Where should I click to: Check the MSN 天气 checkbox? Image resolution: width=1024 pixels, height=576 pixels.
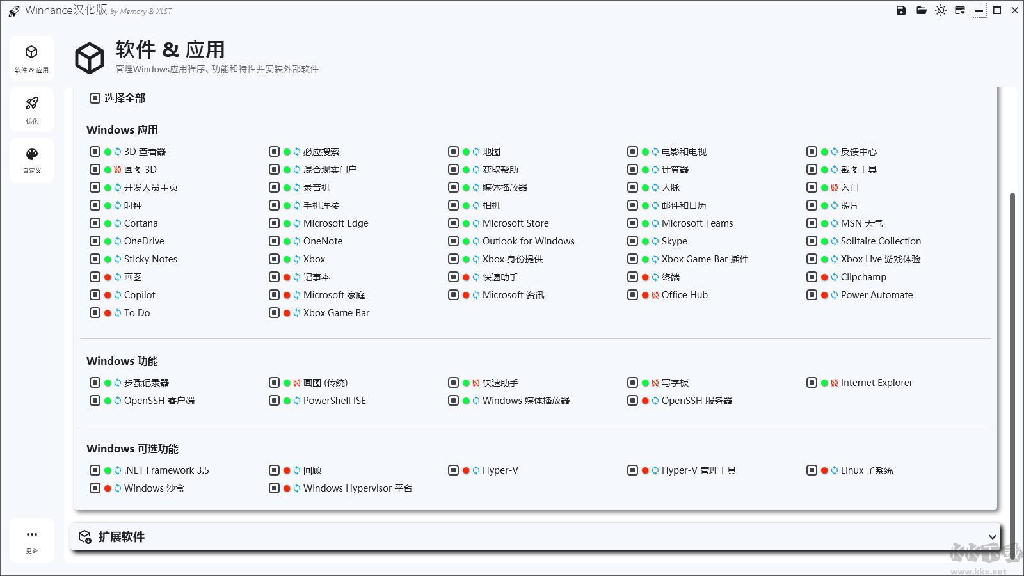[x=812, y=223]
